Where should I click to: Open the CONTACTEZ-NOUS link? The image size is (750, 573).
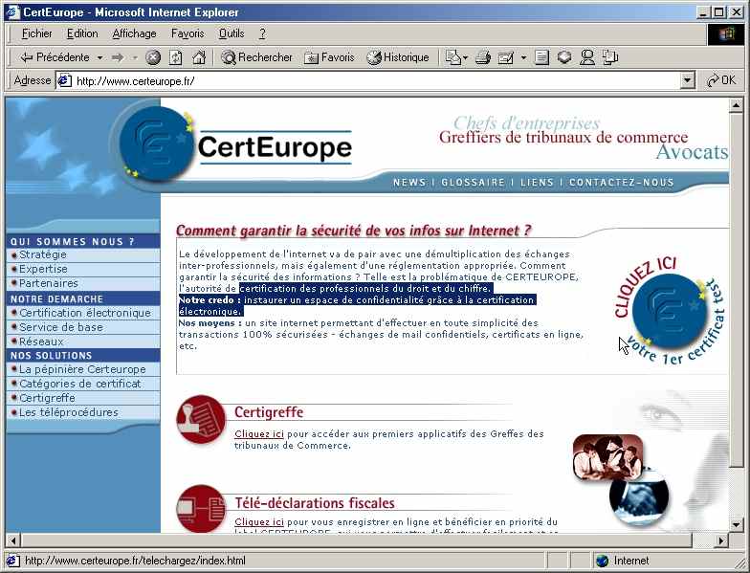(x=622, y=182)
